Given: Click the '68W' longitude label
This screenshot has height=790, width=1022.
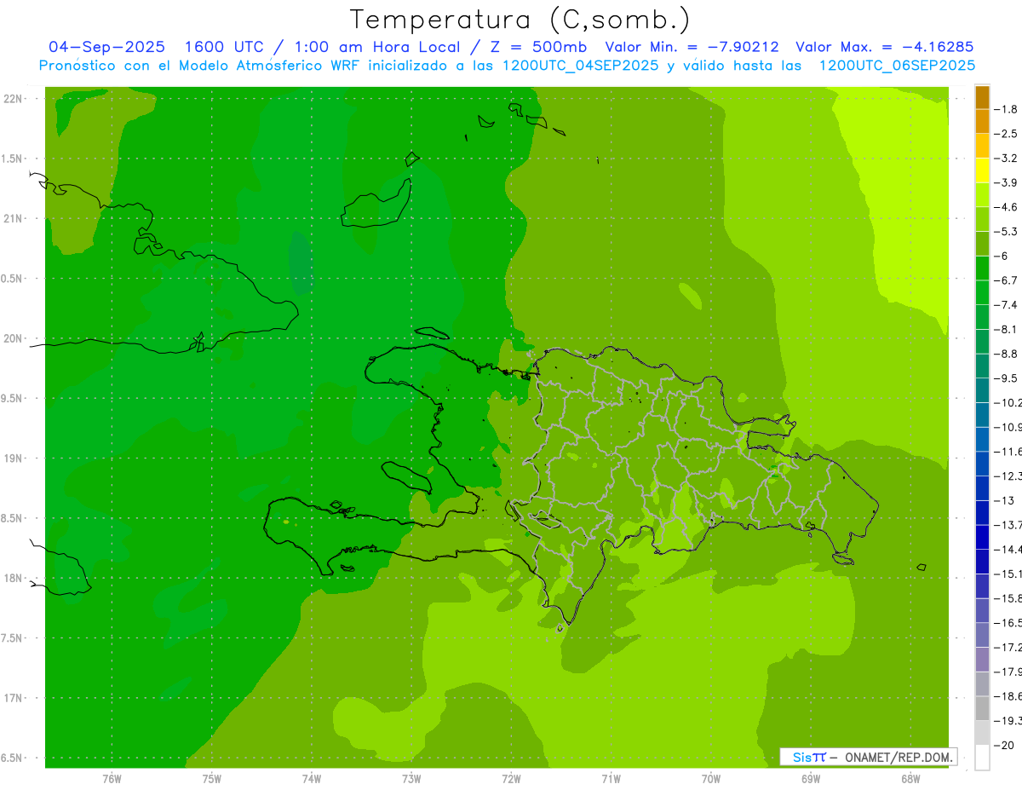Looking at the screenshot, I should 910,778.
